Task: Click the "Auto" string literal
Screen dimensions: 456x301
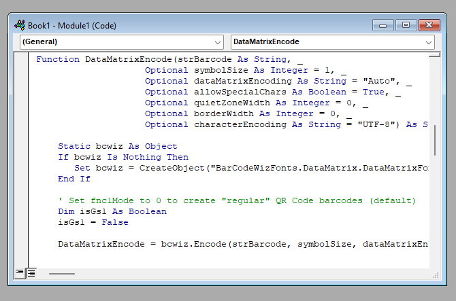Action: [x=379, y=81]
